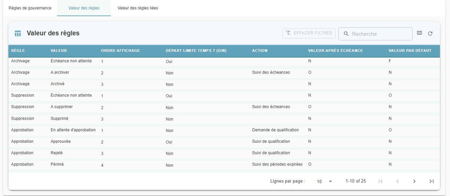Open the Lignes par page dropdown
Image resolution: width=450 pixels, height=196 pixels.
[324, 181]
